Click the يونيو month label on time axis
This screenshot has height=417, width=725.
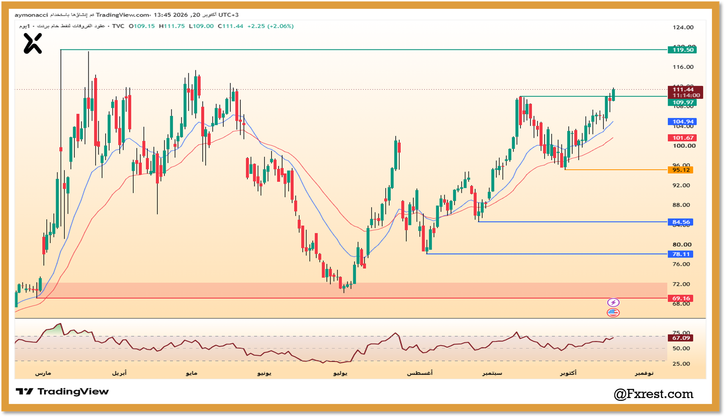tap(264, 373)
